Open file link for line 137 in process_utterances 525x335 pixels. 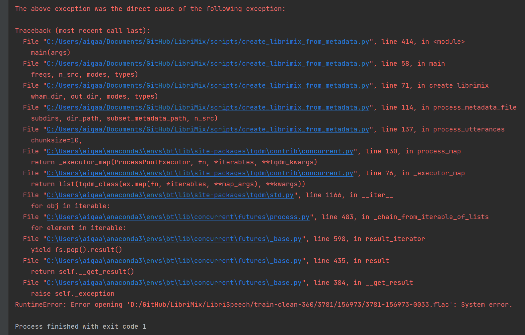(208, 129)
